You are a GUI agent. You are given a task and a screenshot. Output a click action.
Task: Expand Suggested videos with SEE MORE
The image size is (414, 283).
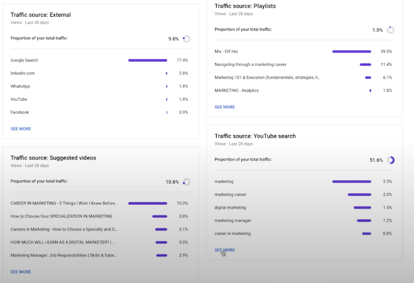click(x=21, y=272)
